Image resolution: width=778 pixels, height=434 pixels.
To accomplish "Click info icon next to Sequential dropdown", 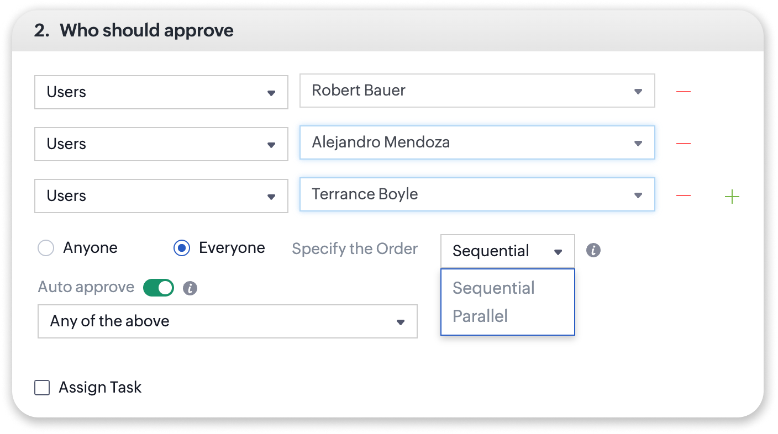I will [593, 250].
